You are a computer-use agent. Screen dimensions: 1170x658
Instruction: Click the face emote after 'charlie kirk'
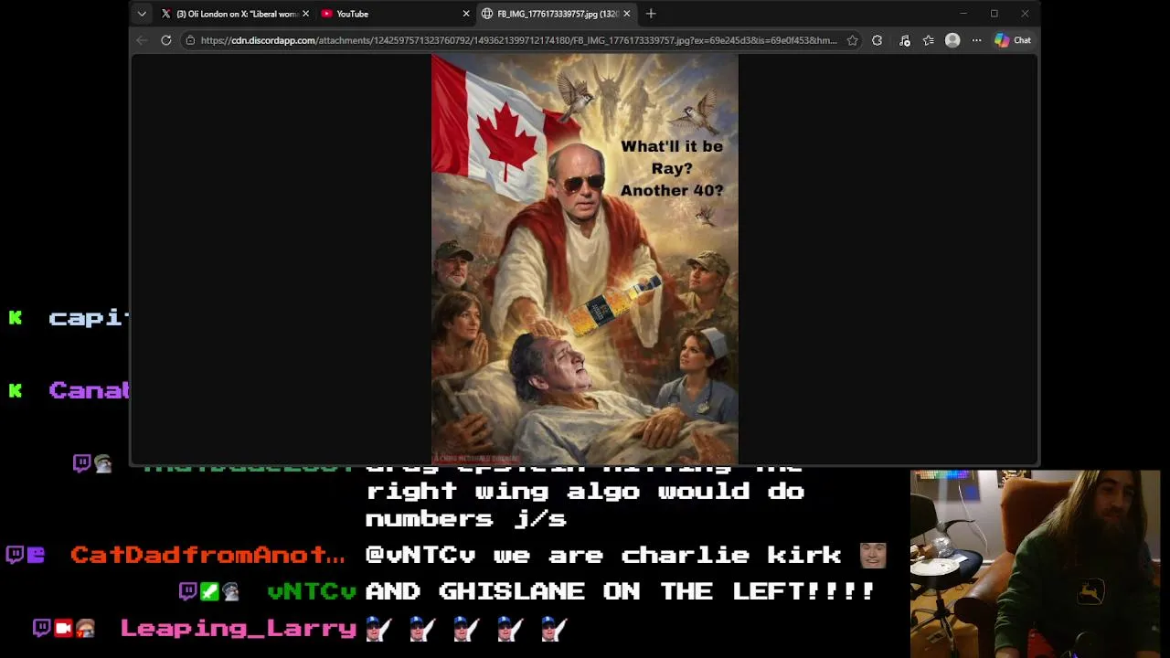click(873, 555)
